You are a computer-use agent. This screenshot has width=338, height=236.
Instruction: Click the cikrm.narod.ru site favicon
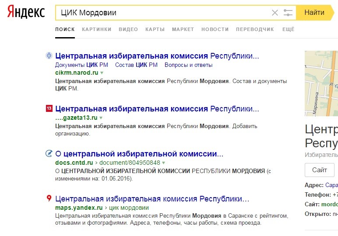[x=49, y=56]
